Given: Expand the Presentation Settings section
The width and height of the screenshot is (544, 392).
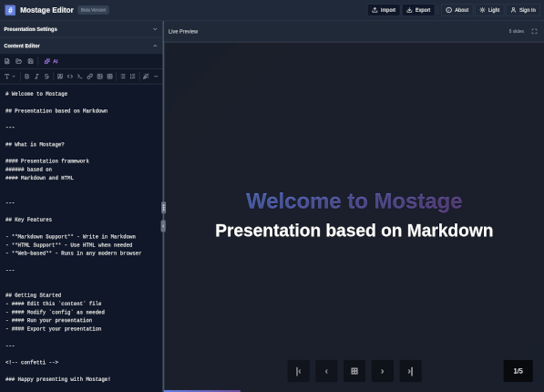Looking at the screenshot, I should [x=81, y=29].
